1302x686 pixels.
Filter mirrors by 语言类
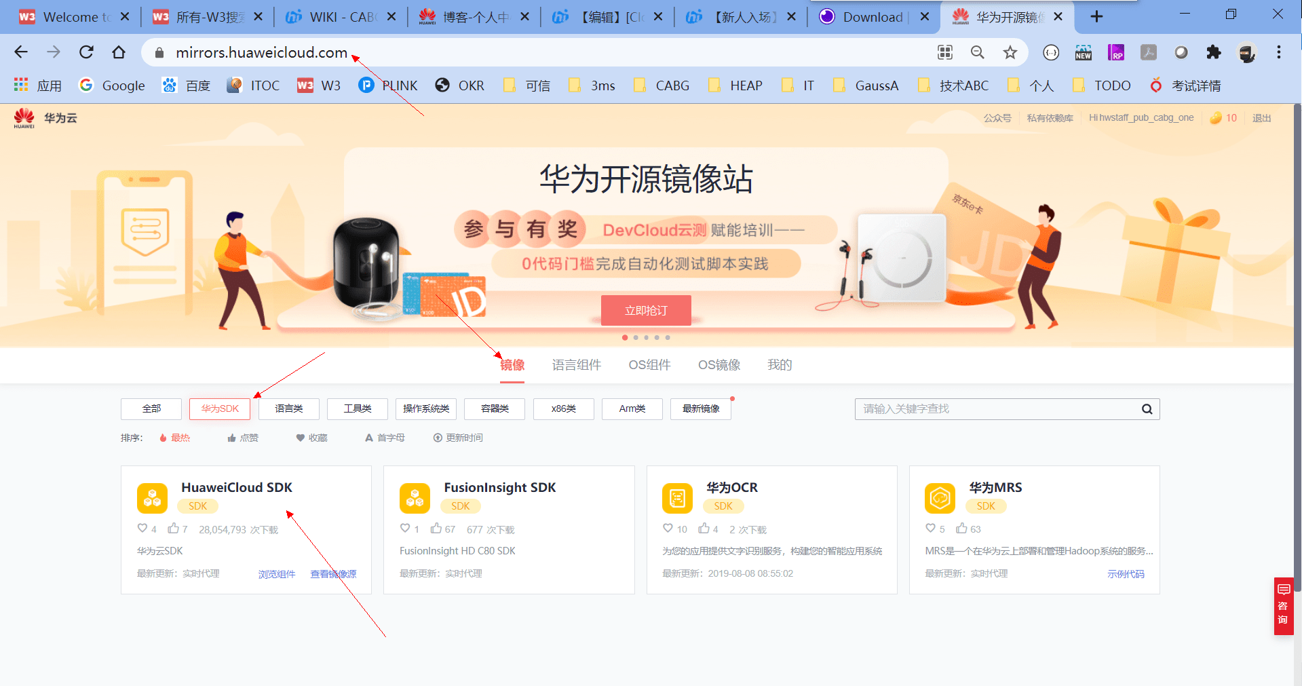pos(289,408)
